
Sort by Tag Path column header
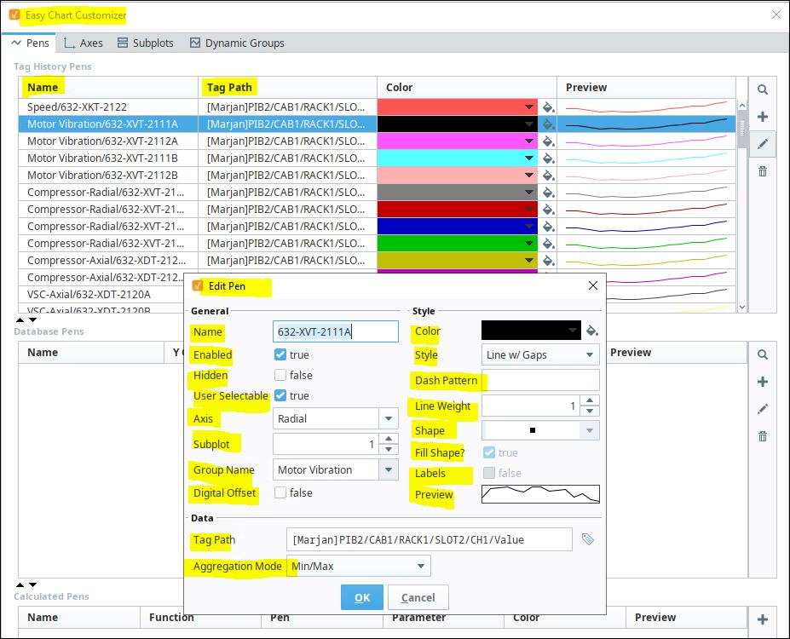point(288,87)
